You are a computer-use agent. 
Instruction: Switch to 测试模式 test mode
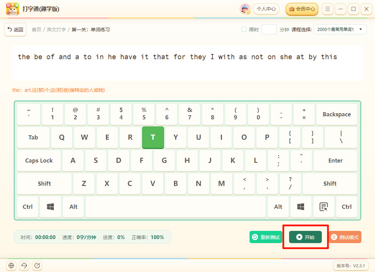pyautogui.click(x=345, y=237)
